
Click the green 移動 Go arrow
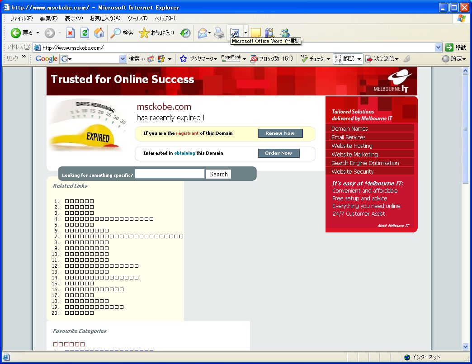point(449,47)
